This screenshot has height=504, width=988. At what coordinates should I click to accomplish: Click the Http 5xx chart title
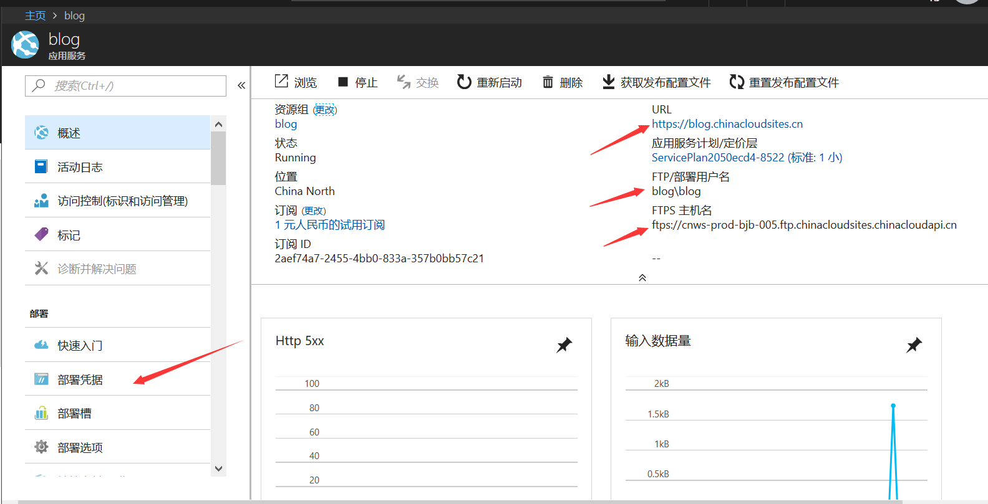(299, 341)
